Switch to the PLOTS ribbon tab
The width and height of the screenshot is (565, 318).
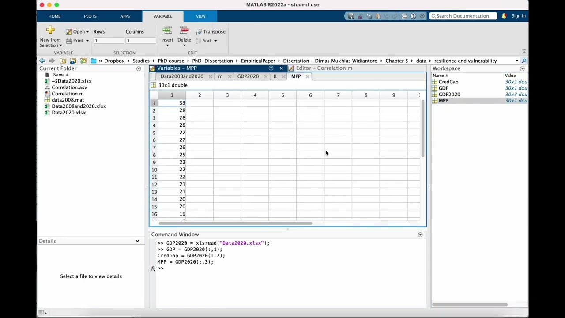tap(90, 16)
